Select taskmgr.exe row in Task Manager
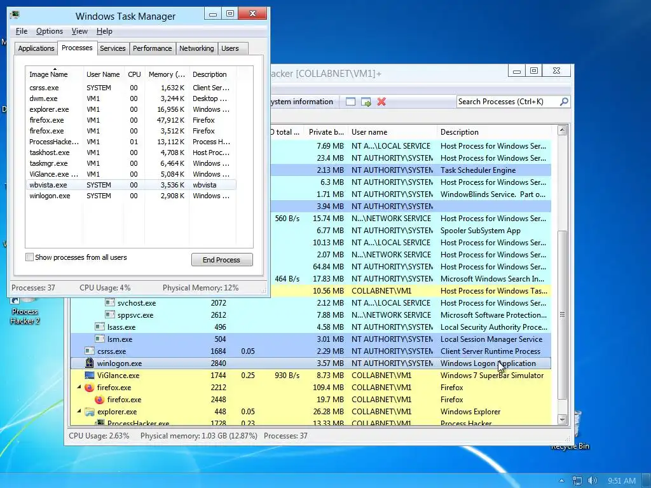Screen dimensions: 651x488 pos(131,163)
